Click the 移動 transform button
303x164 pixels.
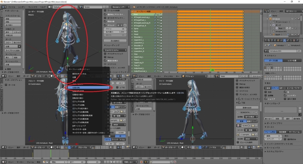[x=13, y=19]
